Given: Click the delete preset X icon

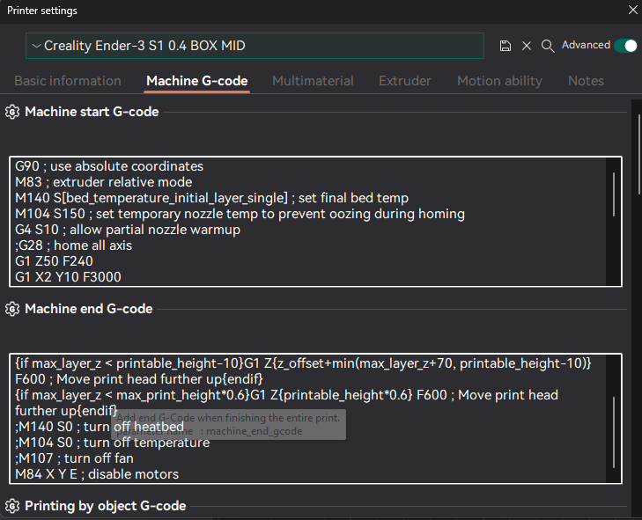Looking at the screenshot, I should [x=527, y=46].
